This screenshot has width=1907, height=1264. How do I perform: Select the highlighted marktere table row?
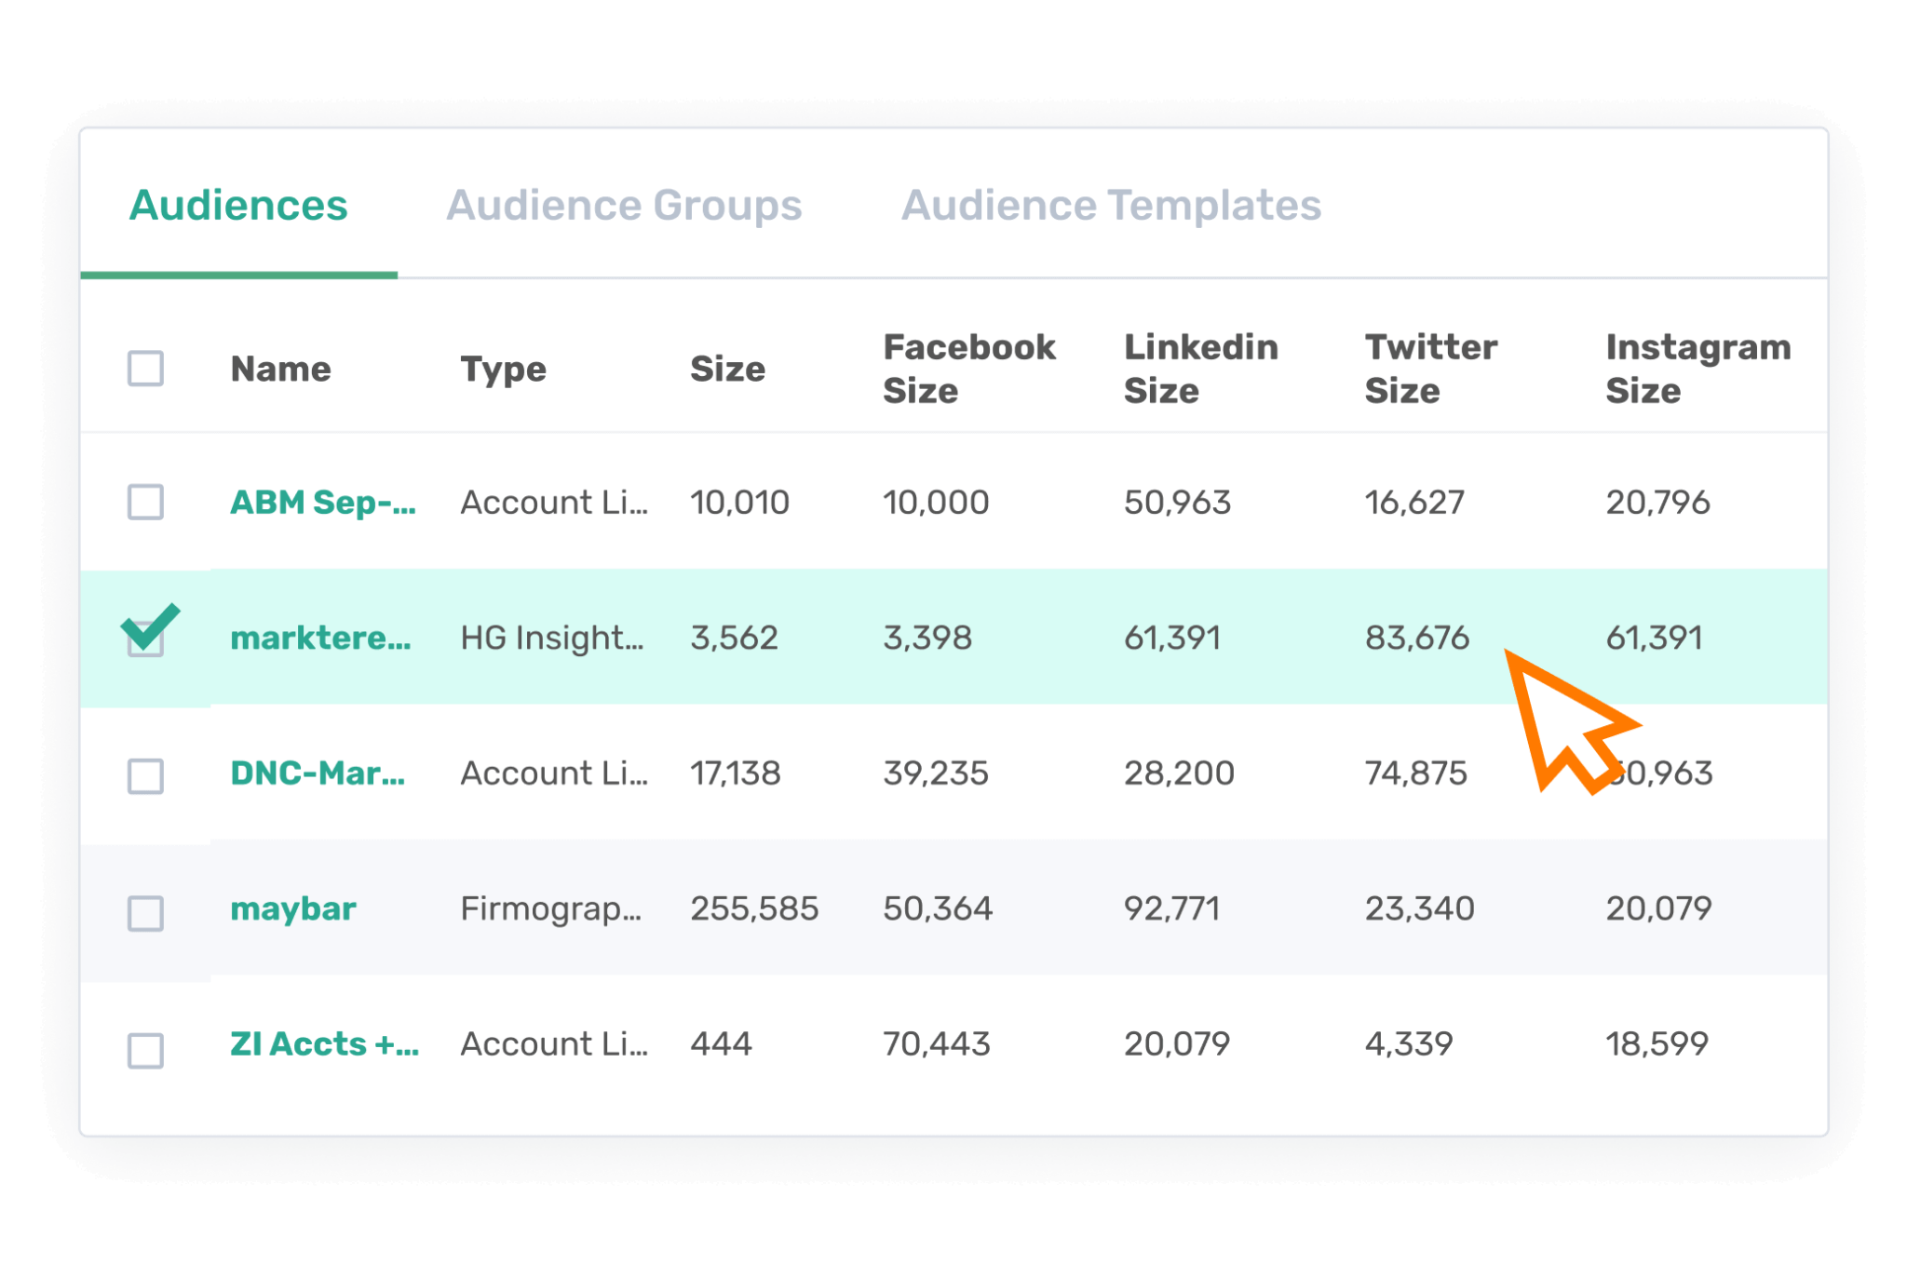(838, 638)
